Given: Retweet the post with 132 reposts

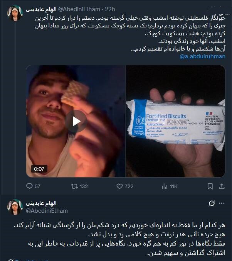Looking at the screenshot, I should [x=79, y=186].
